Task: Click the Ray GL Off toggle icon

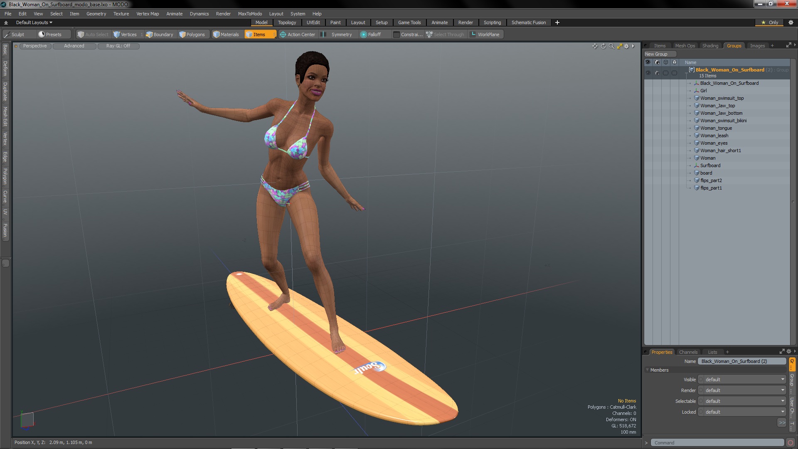Action: click(x=118, y=45)
